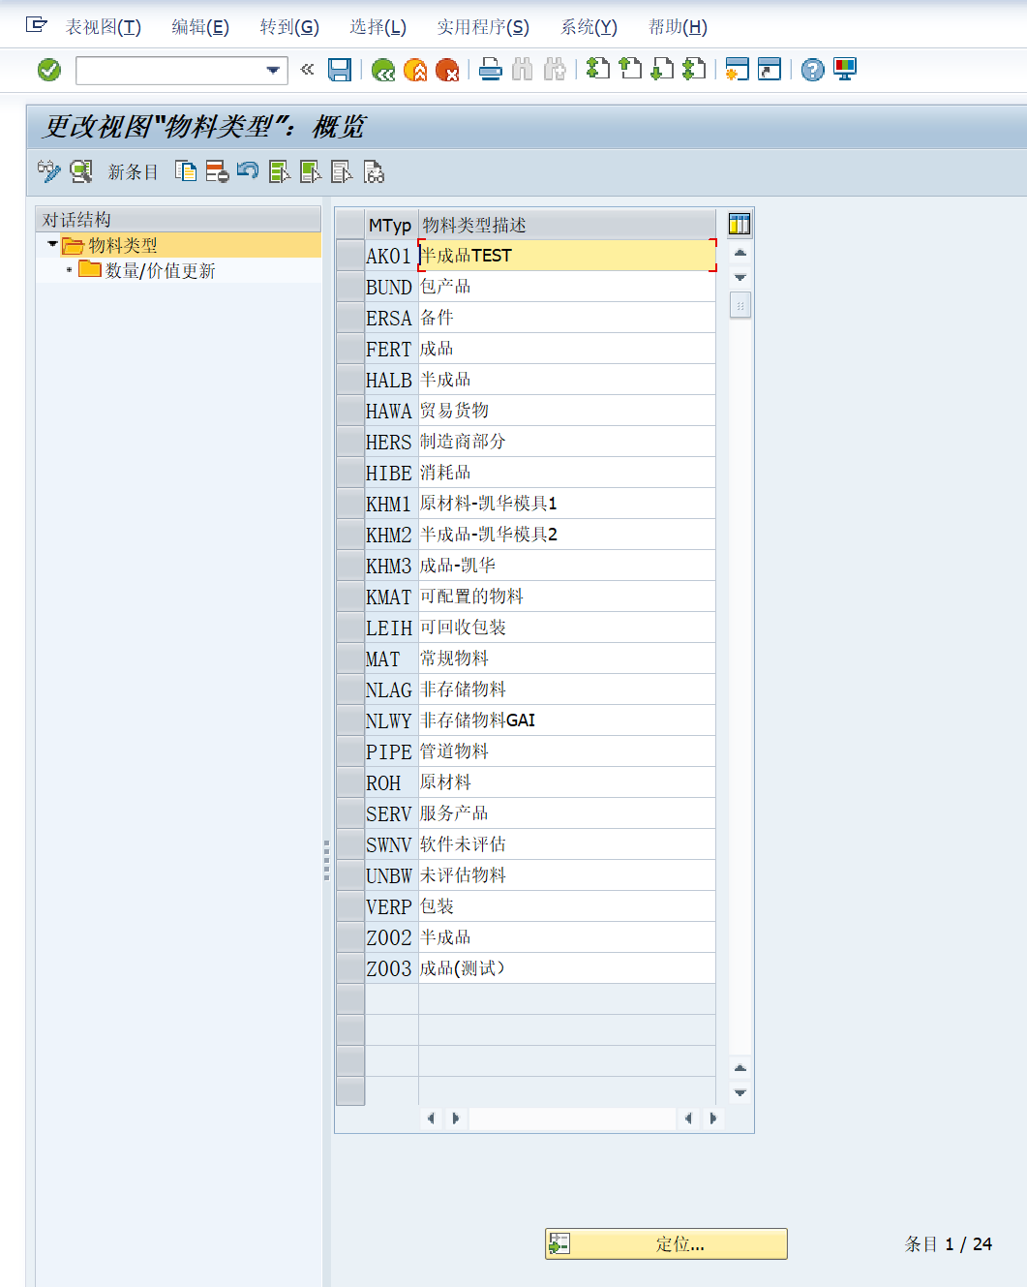Open the 选择(L) menu

(378, 27)
